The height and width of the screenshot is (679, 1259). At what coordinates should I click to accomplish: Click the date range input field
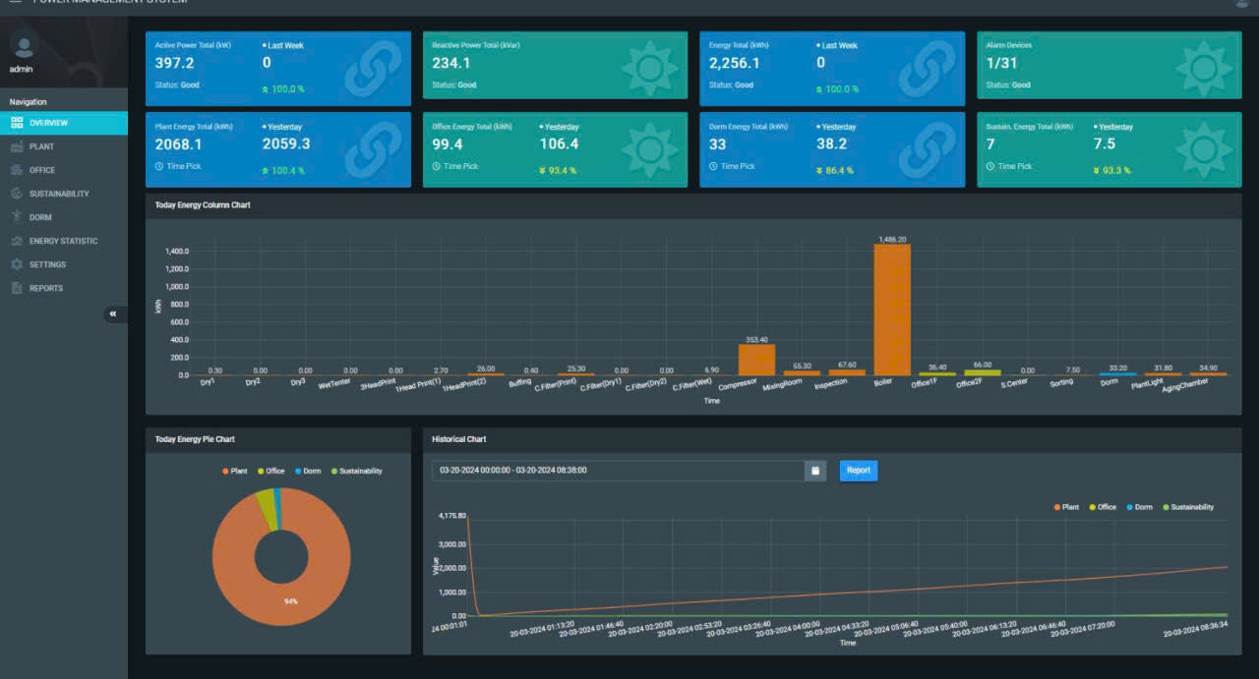click(610, 471)
